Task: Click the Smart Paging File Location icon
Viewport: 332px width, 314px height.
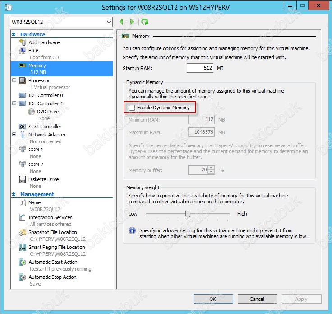Action: [x=23, y=247]
